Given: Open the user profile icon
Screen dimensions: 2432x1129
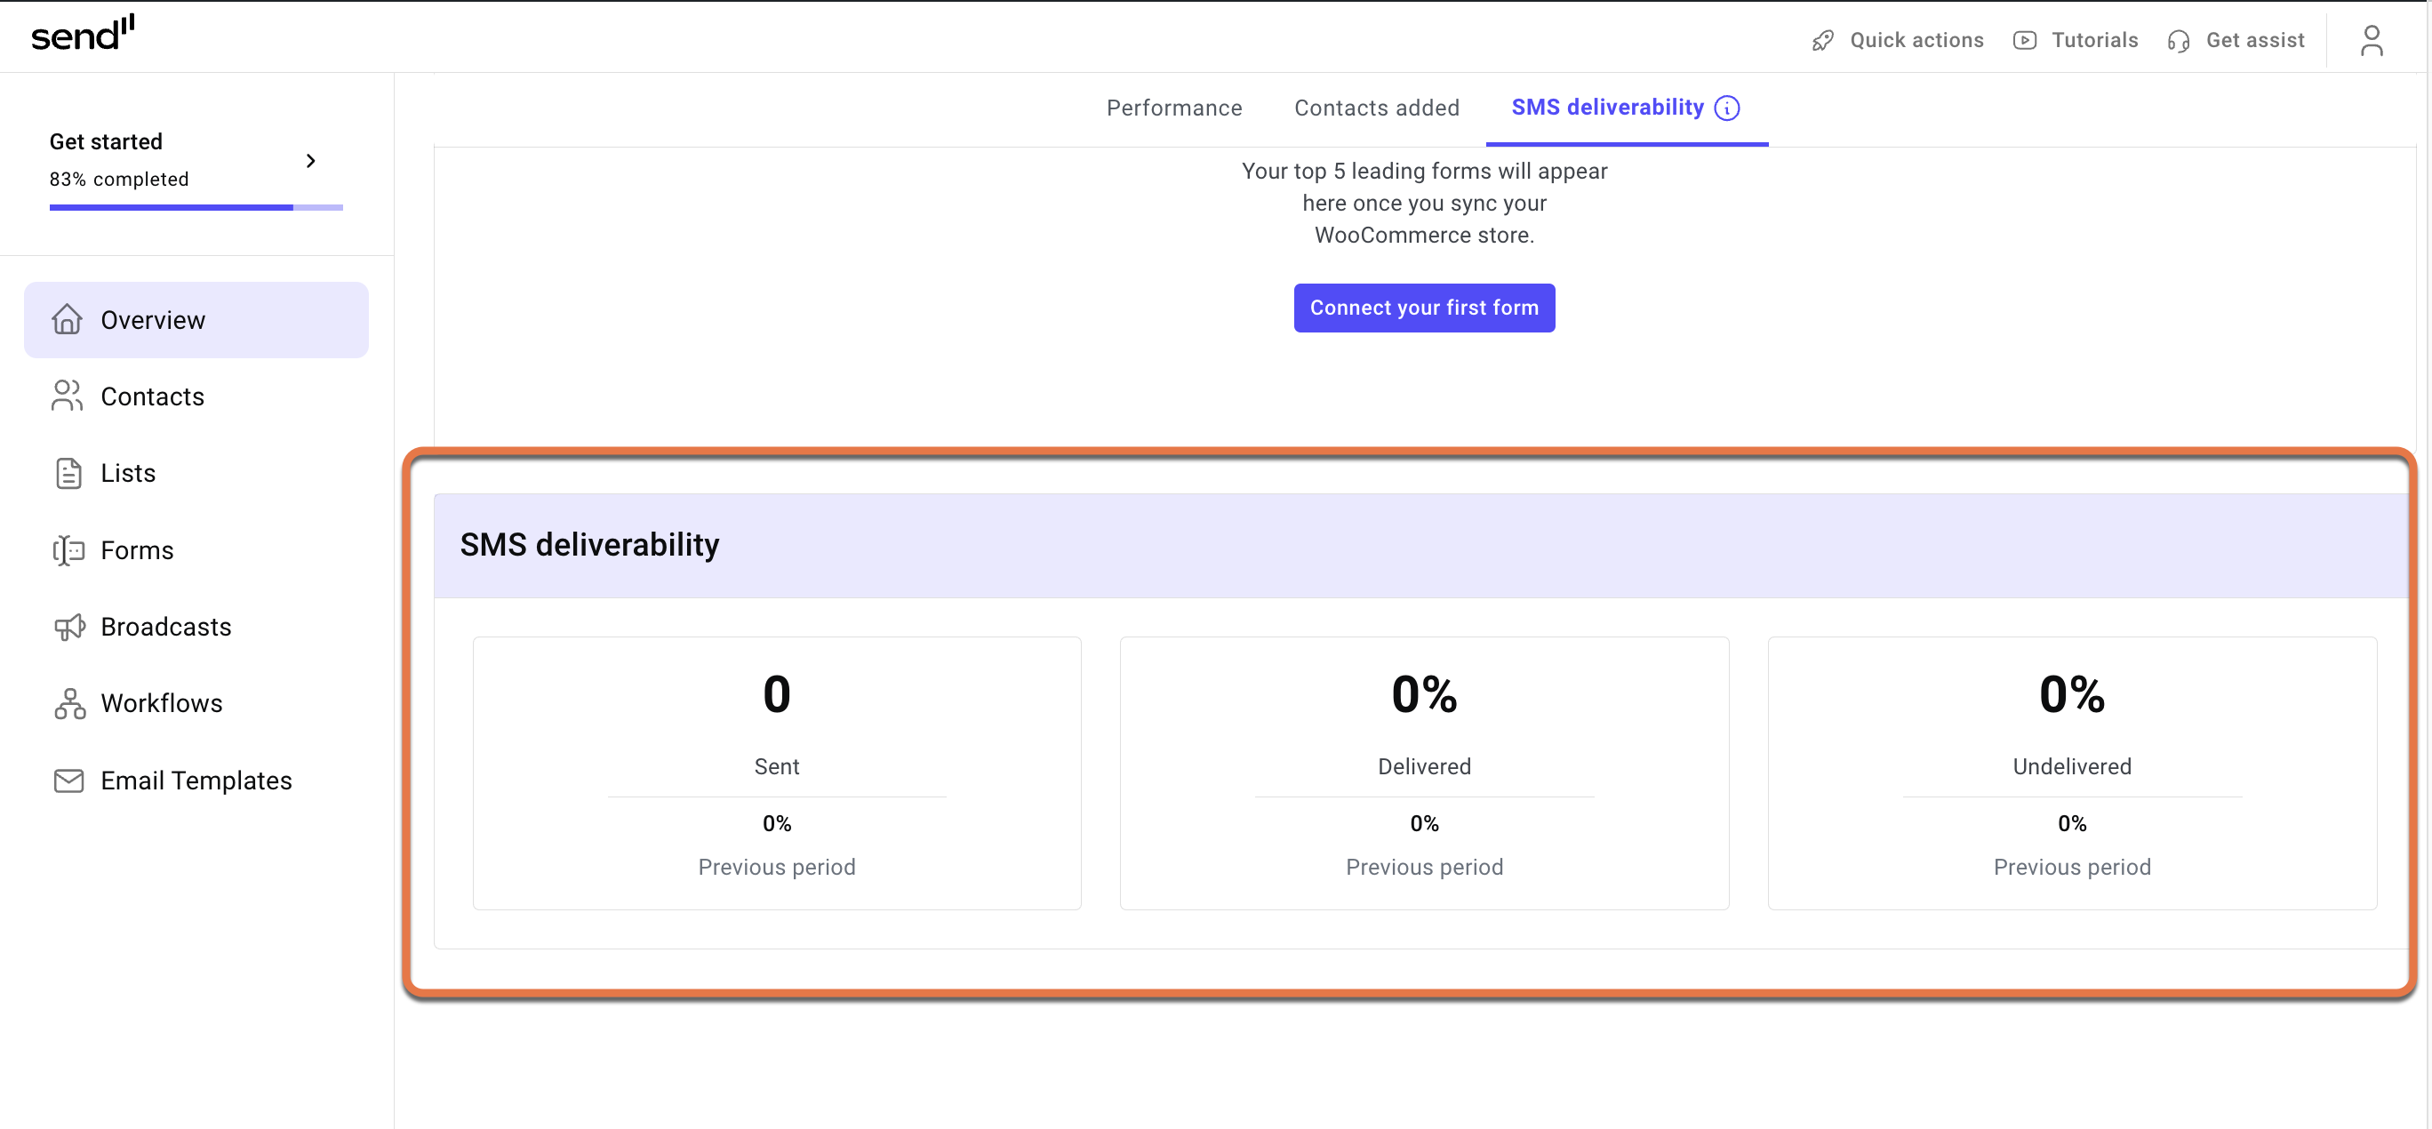Looking at the screenshot, I should pyautogui.click(x=2372, y=41).
